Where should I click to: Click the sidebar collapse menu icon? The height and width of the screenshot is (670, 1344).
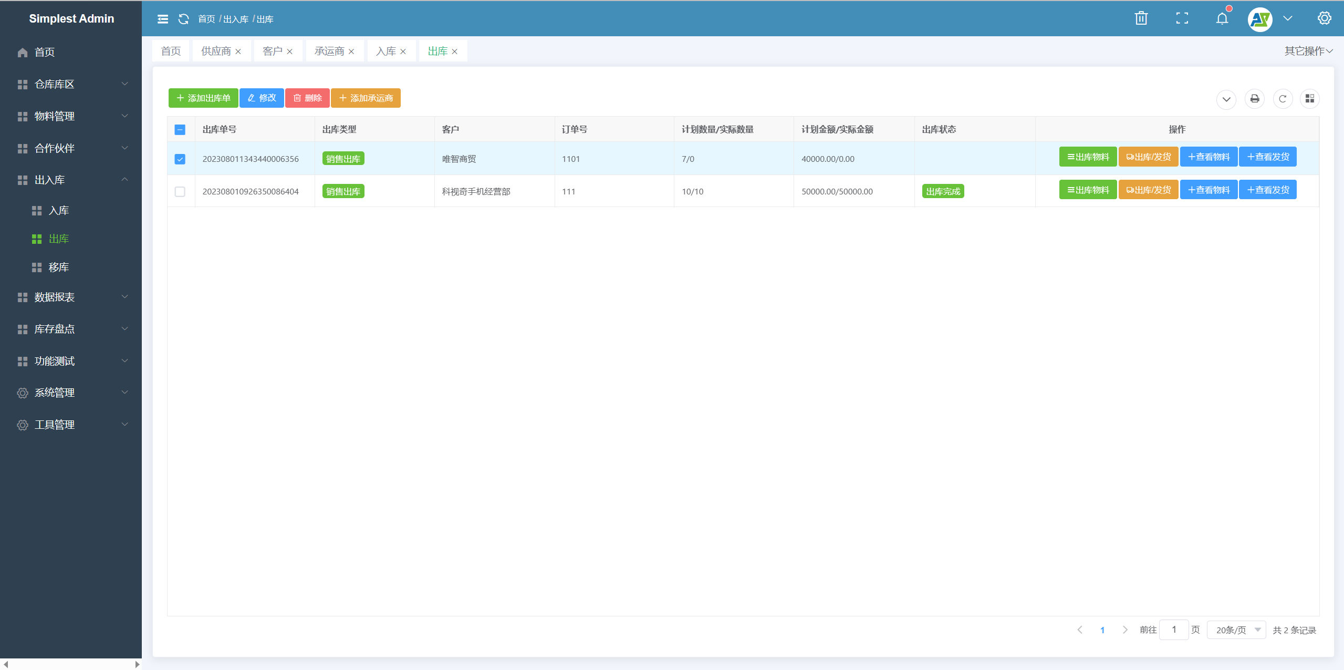click(x=163, y=19)
